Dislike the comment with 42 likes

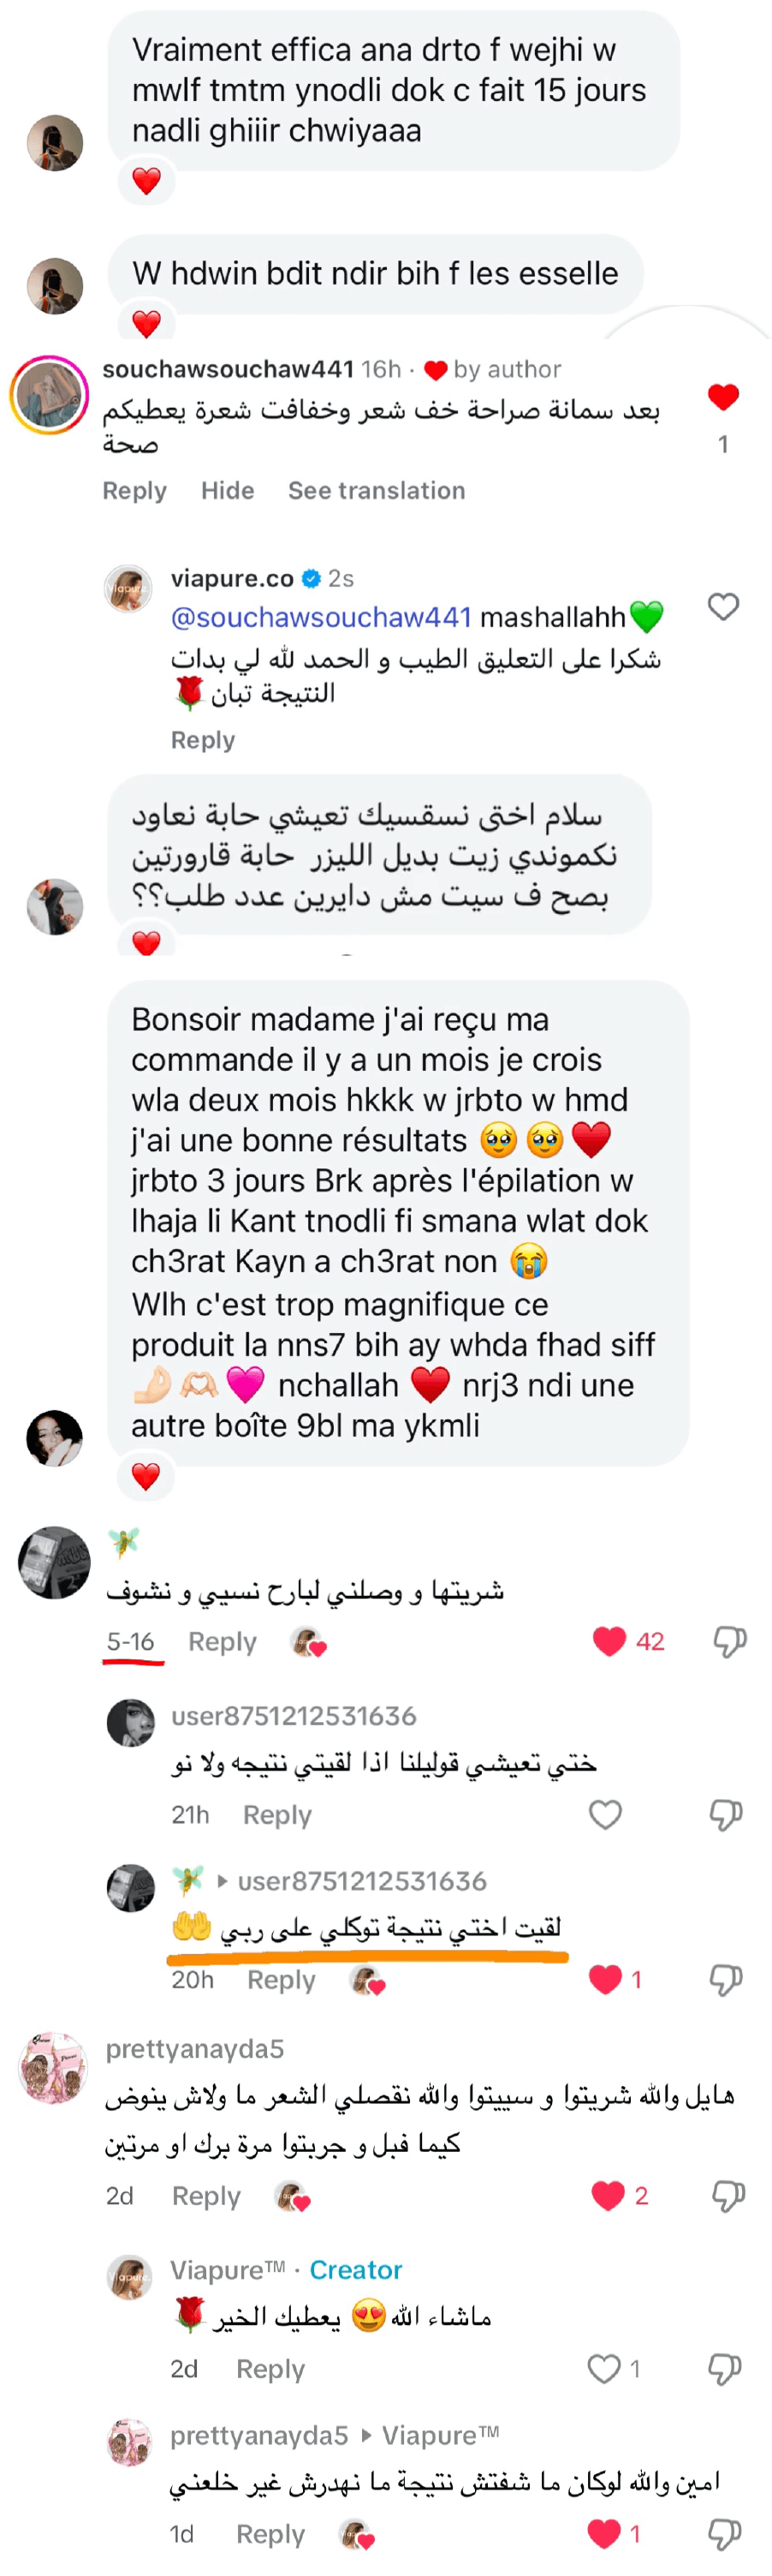(730, 1641)
